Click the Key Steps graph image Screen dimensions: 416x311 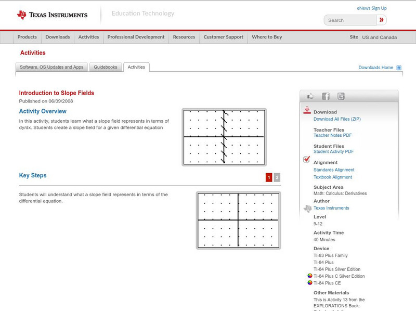(x=238, y=220)
